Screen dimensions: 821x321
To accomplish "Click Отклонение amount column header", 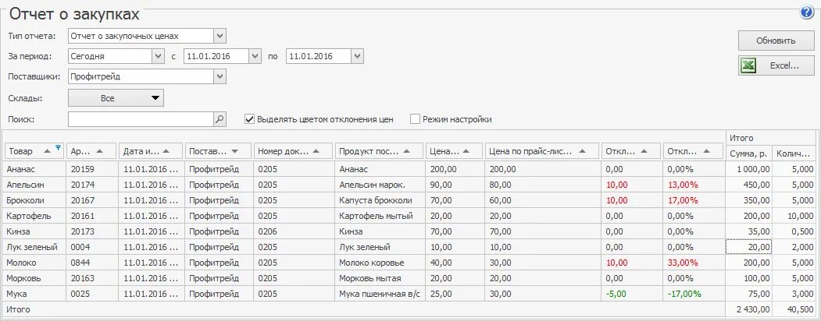I will (631, 151).
